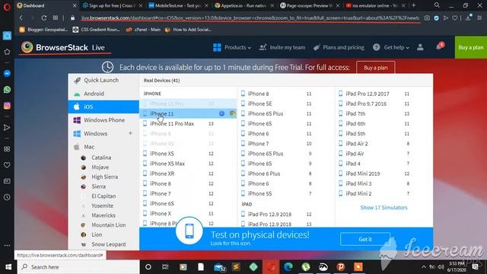Click Buy a plan in trial banner
487x274 pixels.
click(x=375, y=68)
